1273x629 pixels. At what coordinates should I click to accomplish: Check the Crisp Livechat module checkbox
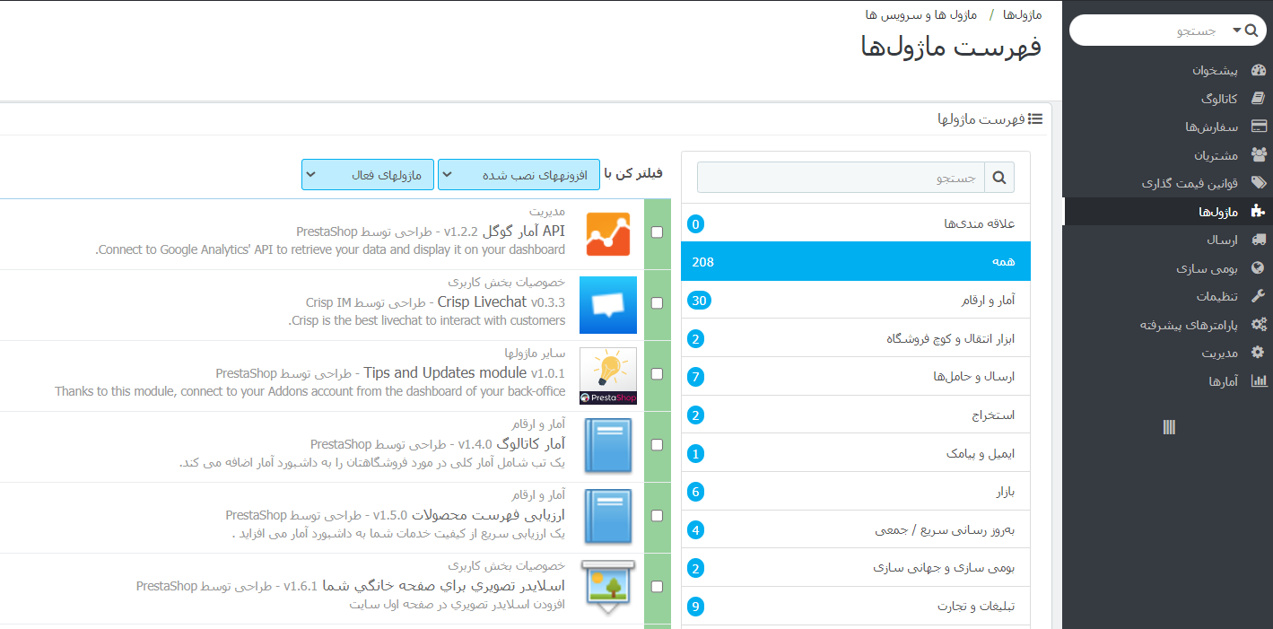click(x=658, y=303)
